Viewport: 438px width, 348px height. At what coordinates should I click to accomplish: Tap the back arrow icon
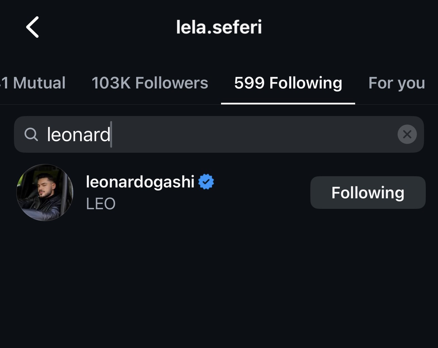[33, 27]
